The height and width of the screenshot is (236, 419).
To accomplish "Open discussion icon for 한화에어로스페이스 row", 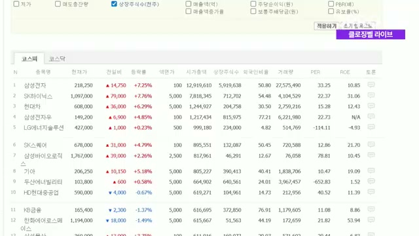I will 371,220.
